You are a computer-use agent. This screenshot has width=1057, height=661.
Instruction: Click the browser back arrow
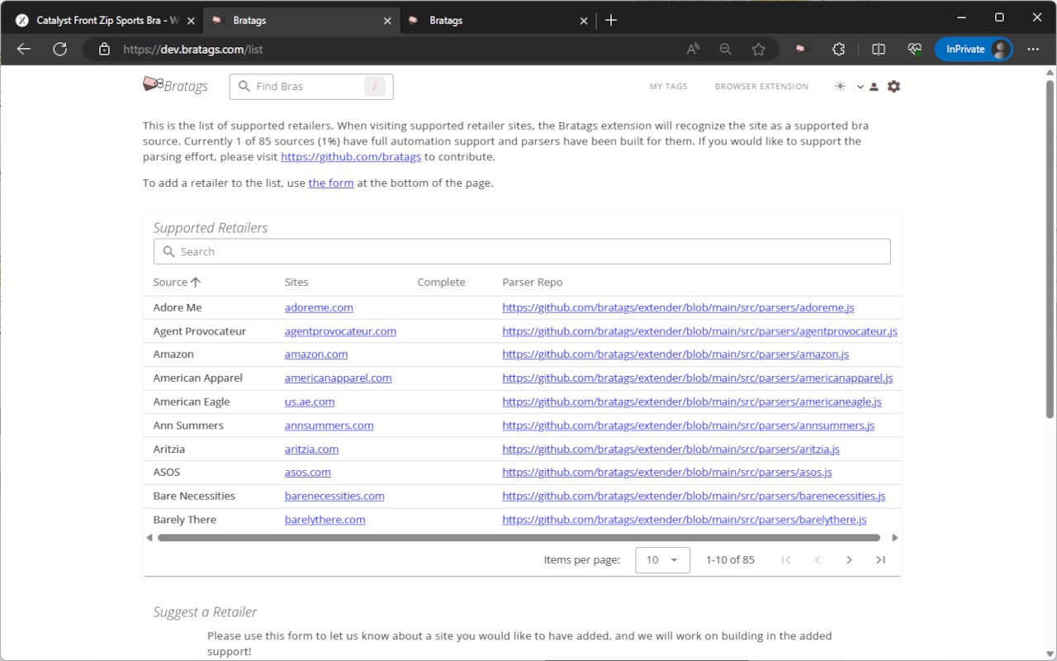click(23, 50)
